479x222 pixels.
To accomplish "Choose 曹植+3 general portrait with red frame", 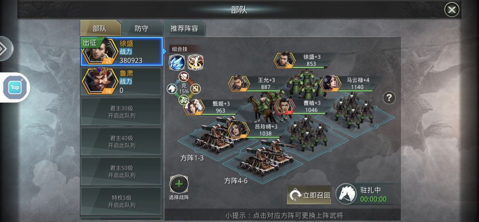I will [x=284, y=106].
